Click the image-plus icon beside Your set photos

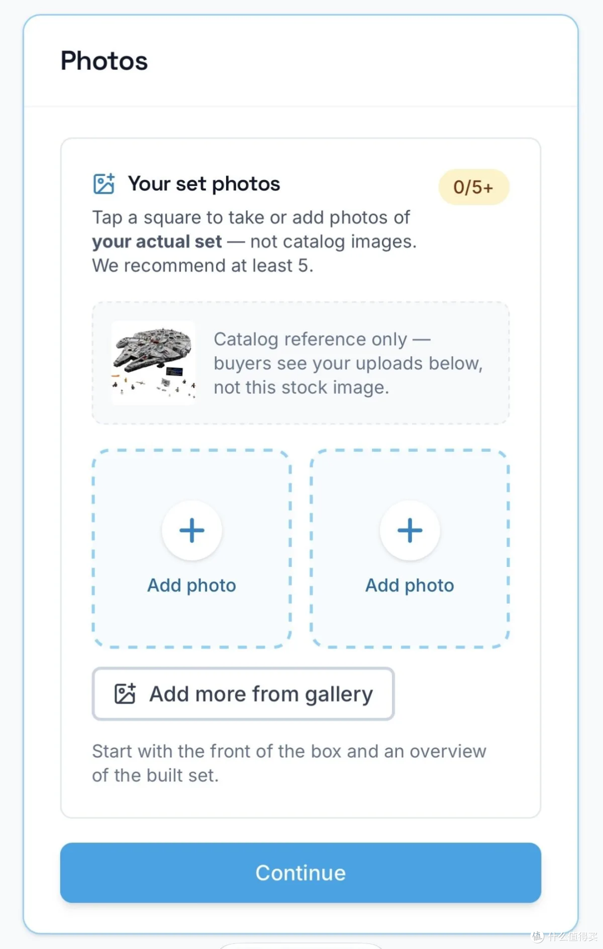click(x=104, y=184)
